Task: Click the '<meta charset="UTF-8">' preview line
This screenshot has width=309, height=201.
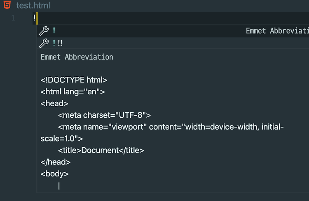Action: coord(104,115)
